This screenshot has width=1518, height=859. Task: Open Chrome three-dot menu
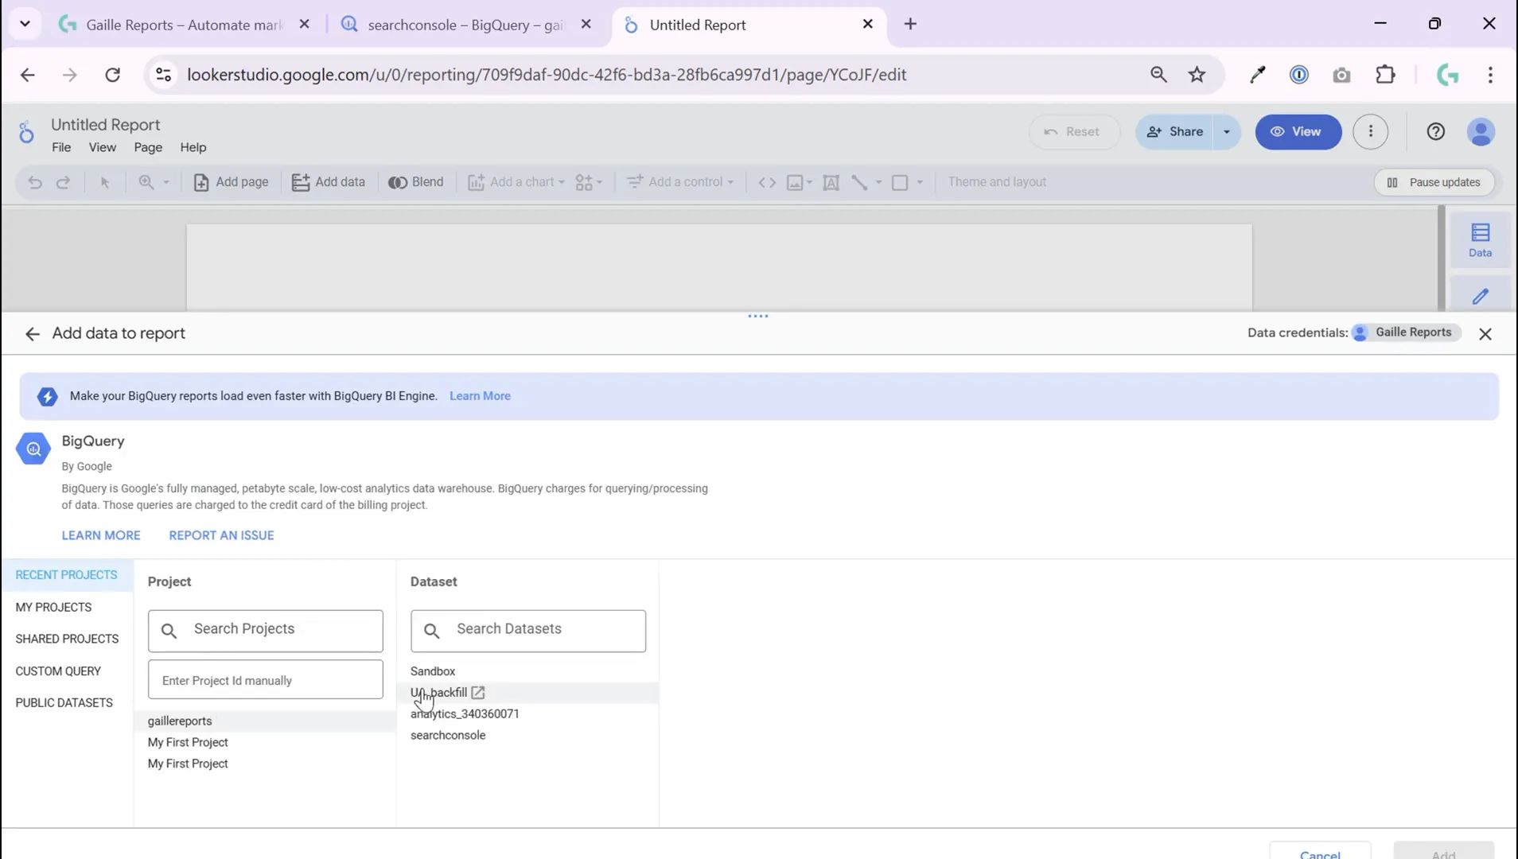point(1490,75)
